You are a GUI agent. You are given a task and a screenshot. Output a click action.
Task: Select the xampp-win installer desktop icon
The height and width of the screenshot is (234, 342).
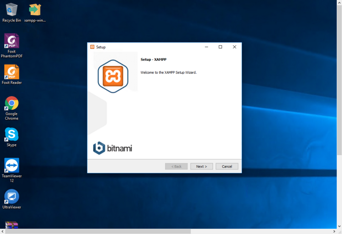pos(35,13)
